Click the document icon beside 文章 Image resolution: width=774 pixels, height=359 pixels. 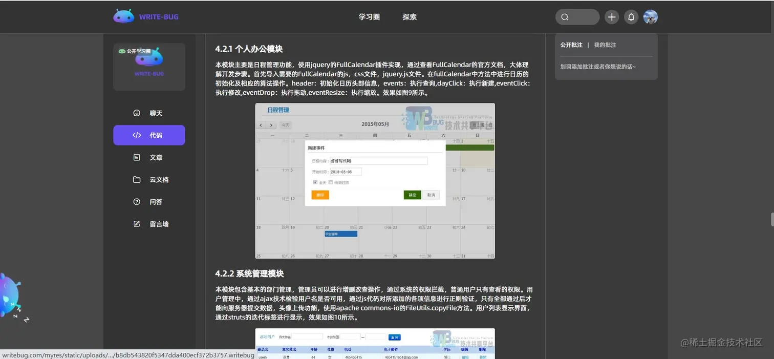137,158
